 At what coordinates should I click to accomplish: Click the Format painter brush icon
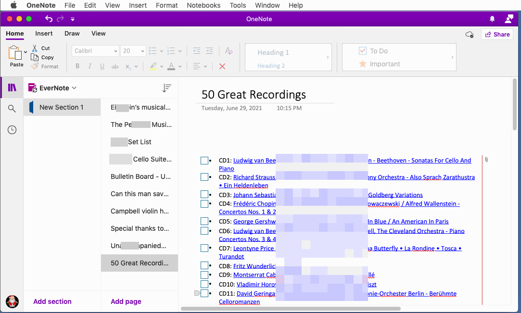35,66
